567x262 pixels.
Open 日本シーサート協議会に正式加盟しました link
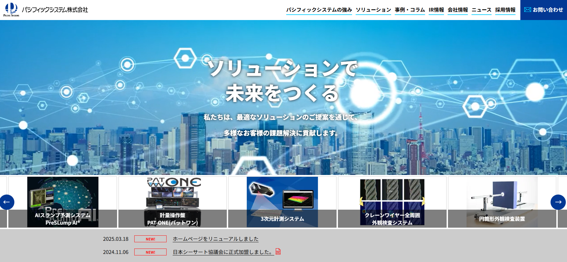223,252
